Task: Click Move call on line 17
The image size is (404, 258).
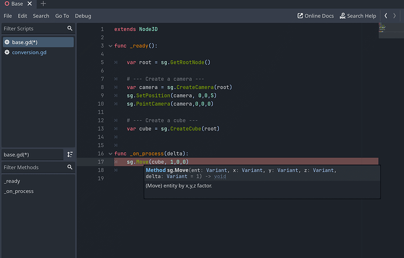Action: point(142,162)
